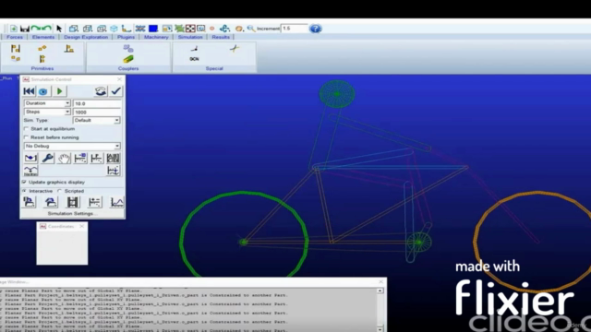Click the Increment value field
The image size is (591, 332).
point(294,29)
